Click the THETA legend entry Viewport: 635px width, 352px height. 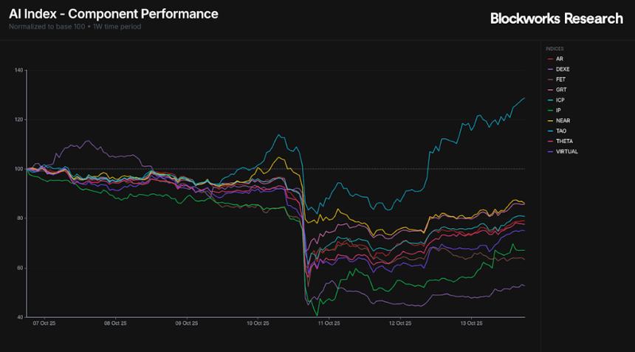click(563, 142)
